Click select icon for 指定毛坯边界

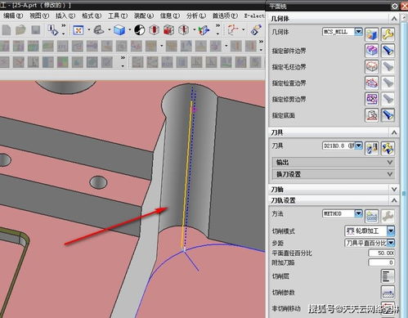[x=372, y=67]
